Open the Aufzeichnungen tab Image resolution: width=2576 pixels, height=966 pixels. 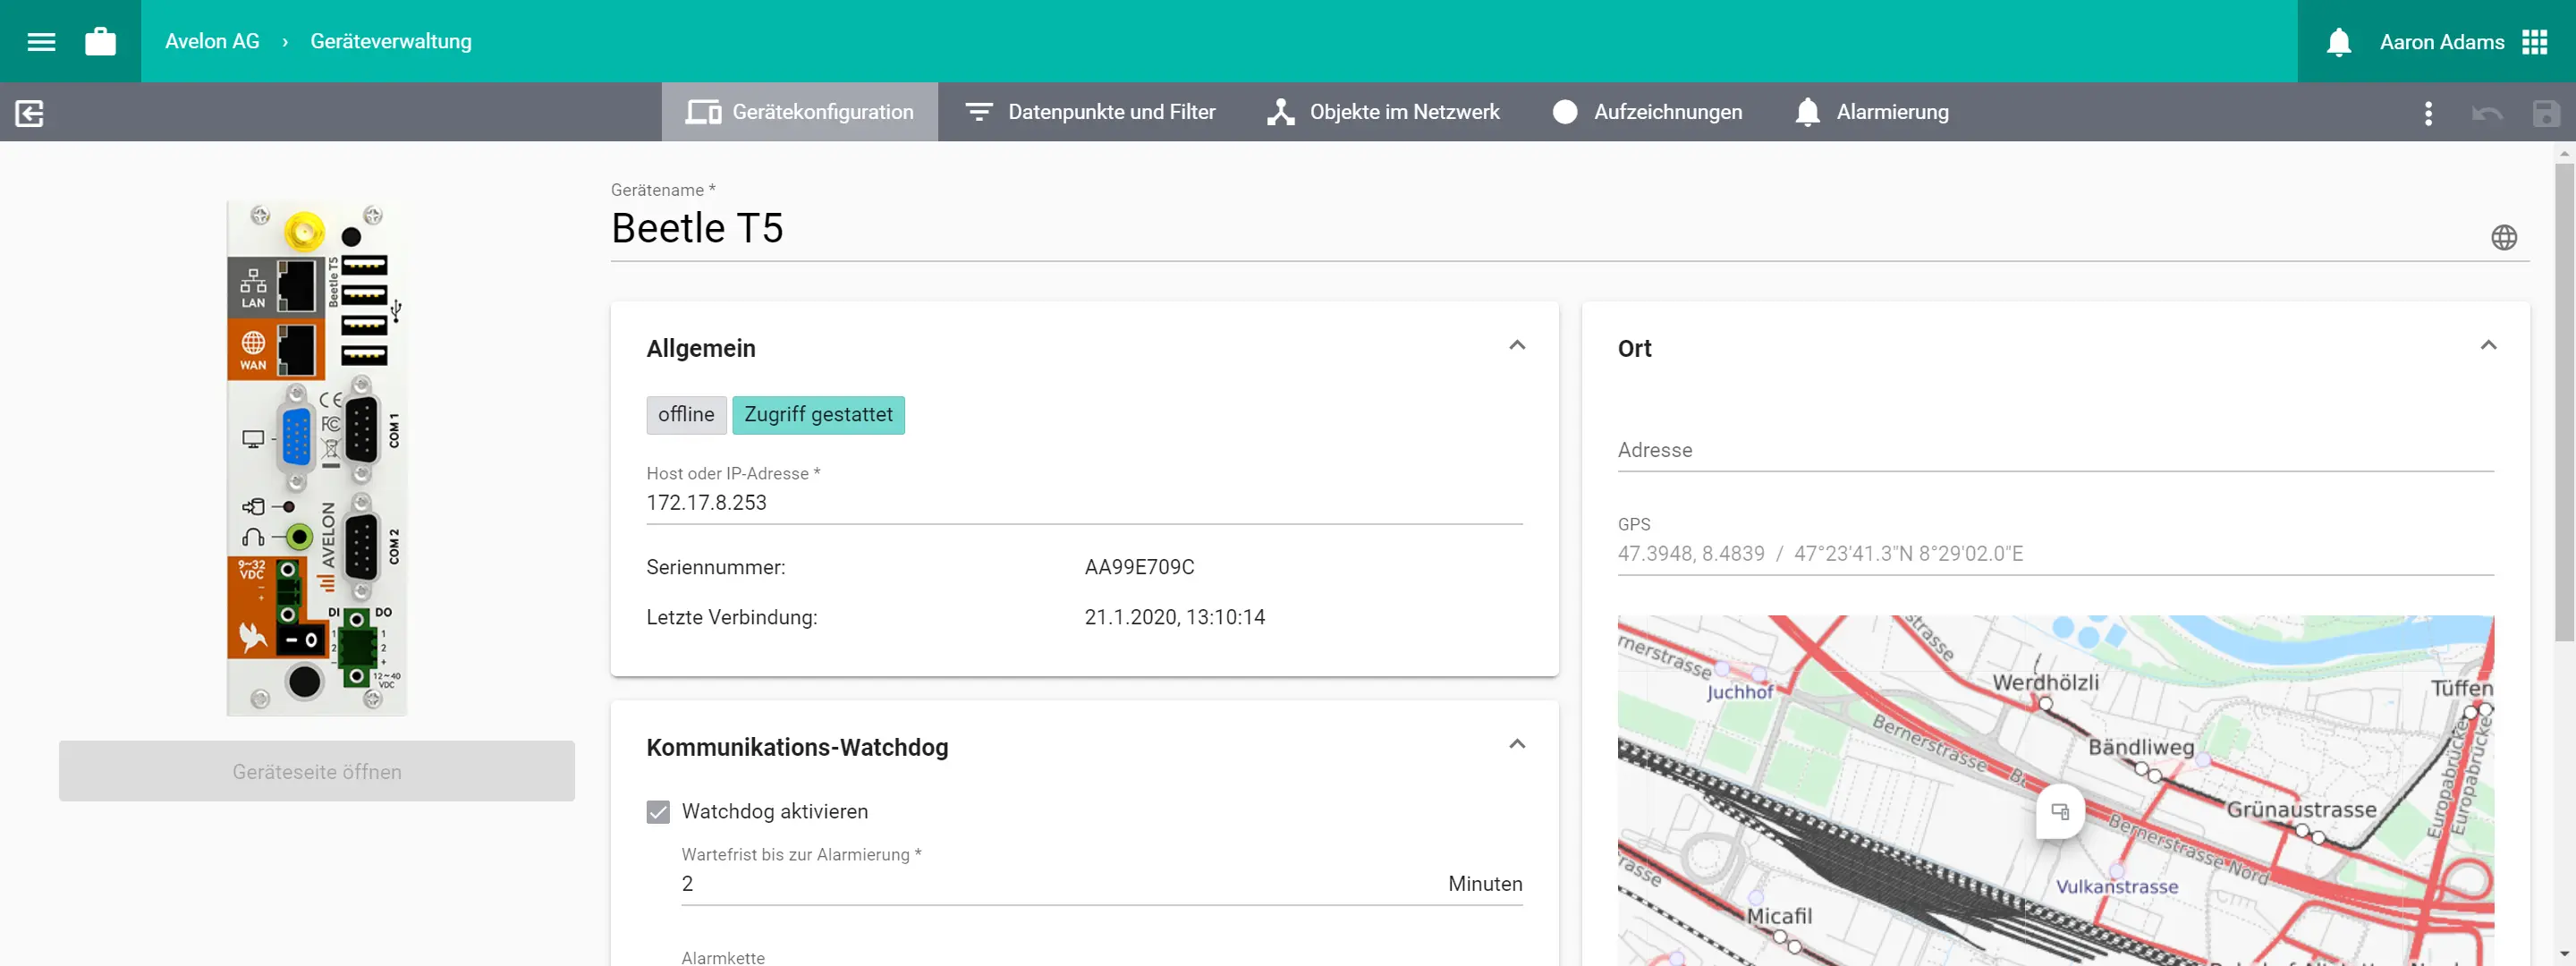[x=1647, y=112]
